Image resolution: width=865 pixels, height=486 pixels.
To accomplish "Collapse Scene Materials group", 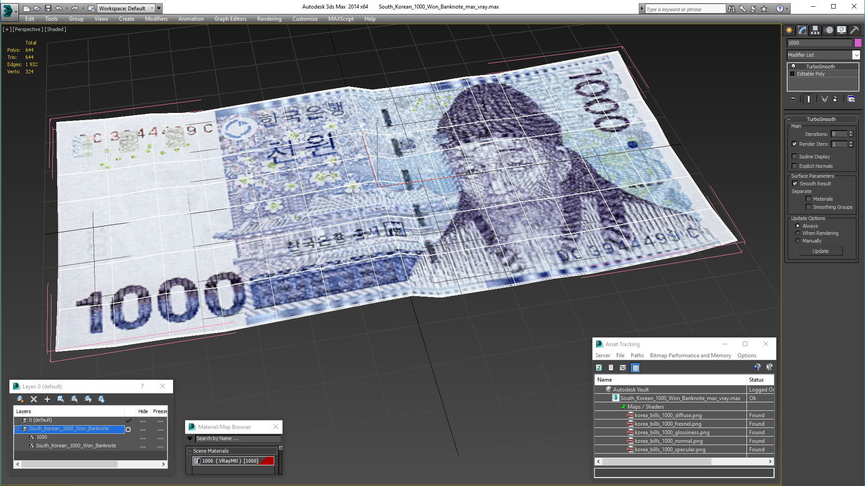I will pyautogui.click(x=190, y=451).
